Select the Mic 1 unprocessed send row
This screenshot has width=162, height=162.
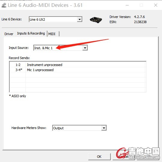point(78,70)
